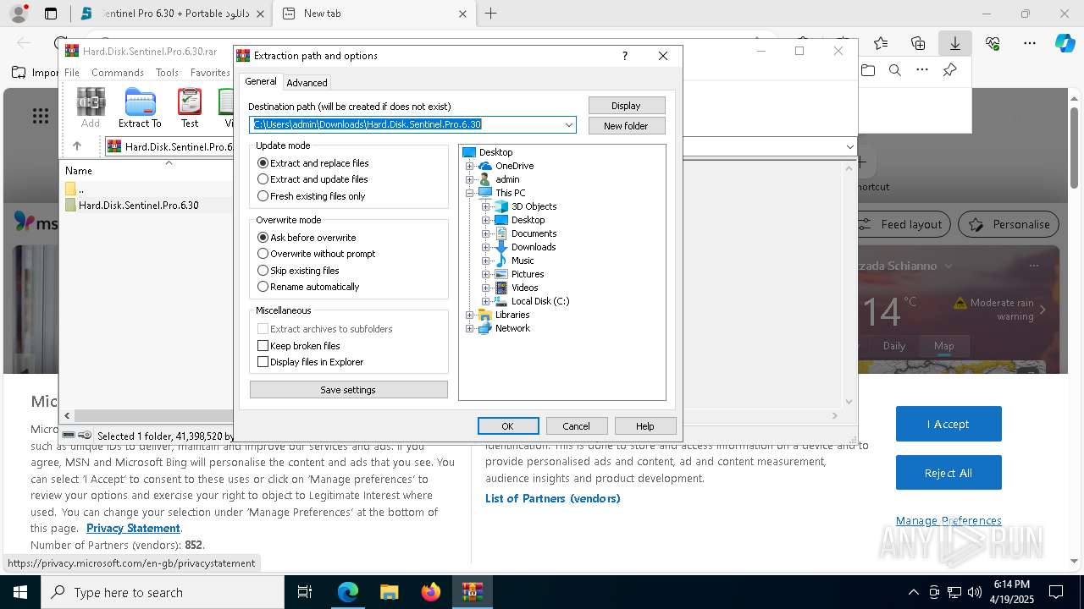The height and width of the screenshot is (609, 1084).
Task: Click OK to start extraction
Action: pyautogui.click(x=508, y=426)
